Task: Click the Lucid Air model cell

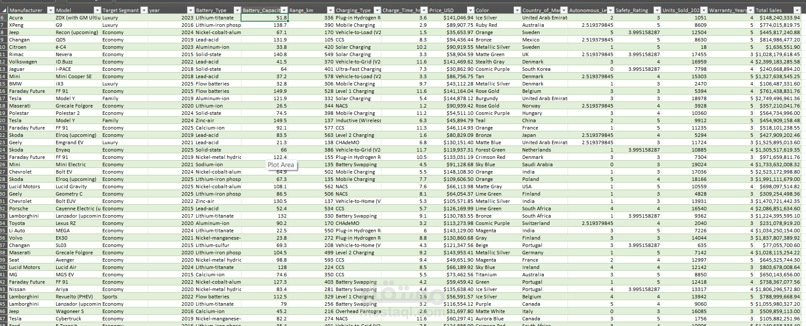Action: (x=78, y=267)
